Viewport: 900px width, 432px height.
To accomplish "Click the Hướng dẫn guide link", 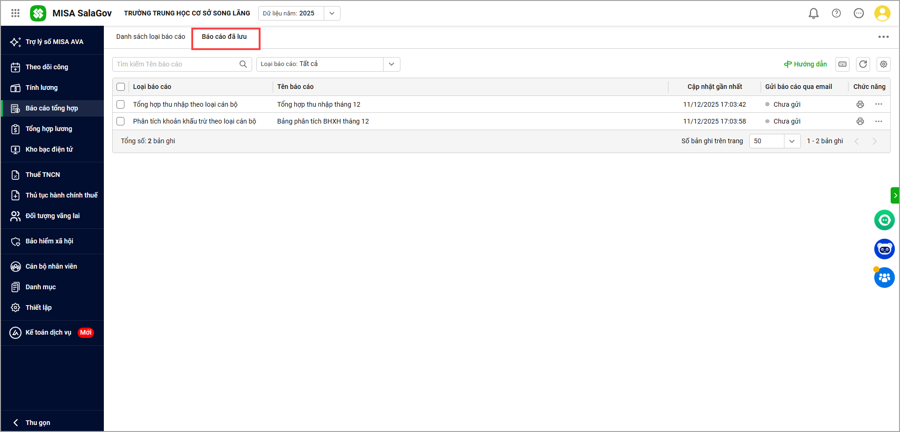I will coord(806,64).
